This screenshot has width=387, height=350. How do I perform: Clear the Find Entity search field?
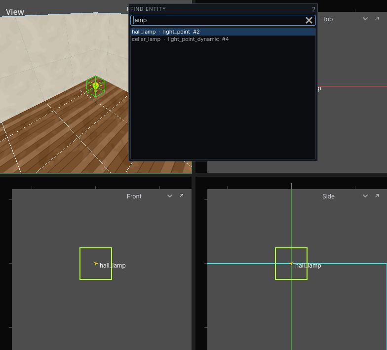pos(309,20)
